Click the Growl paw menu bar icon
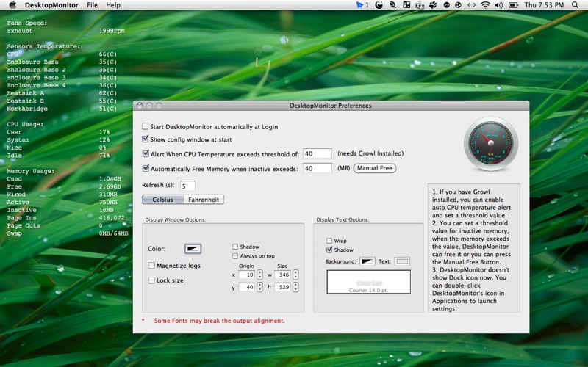The height and width of the screenshot is (367, 588). pyautogui.click(x=433, y=5)
